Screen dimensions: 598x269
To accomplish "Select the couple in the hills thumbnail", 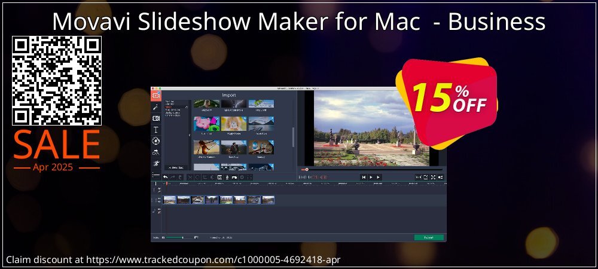I will click(x=234, y=148).
